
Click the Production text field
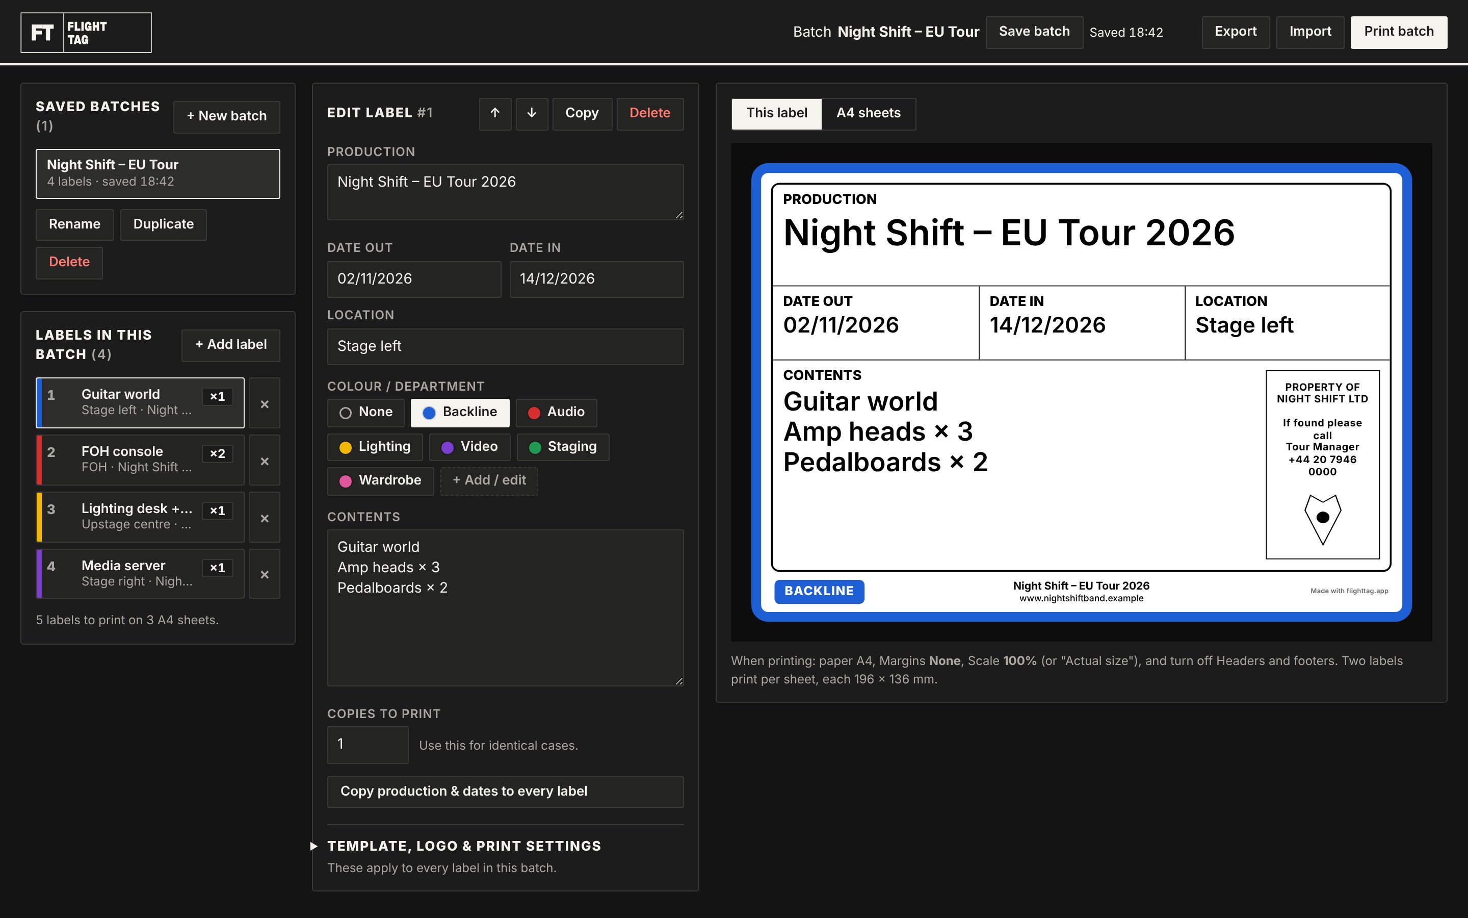point(505,192)
